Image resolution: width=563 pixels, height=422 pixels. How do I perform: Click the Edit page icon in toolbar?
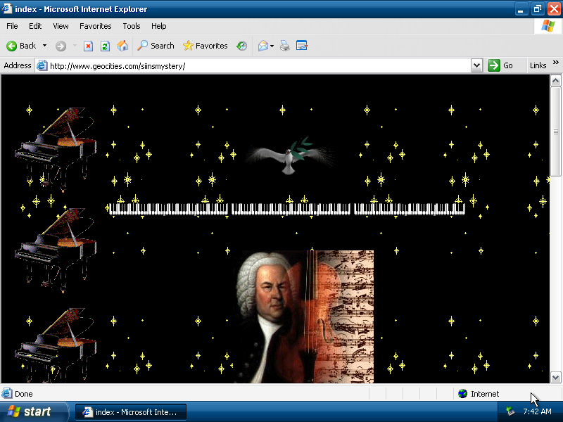pos(302,46)
